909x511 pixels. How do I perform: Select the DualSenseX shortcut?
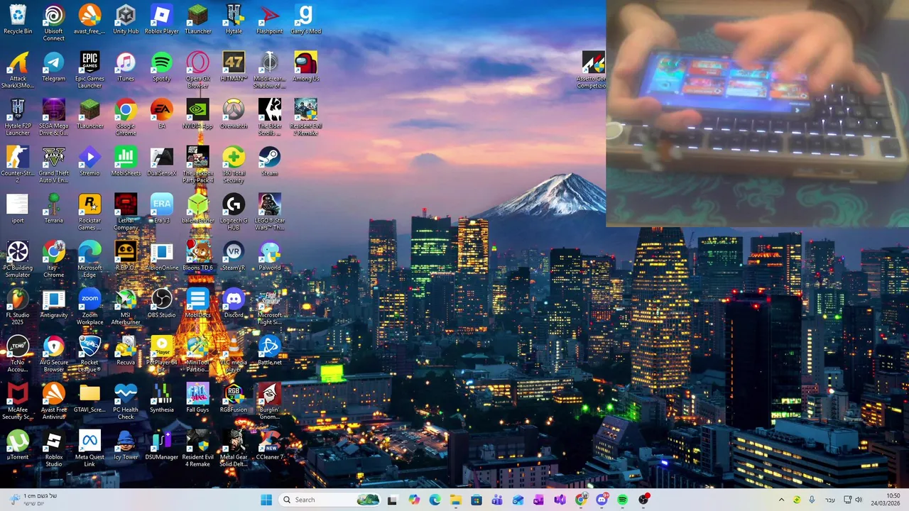pos(162,161)
